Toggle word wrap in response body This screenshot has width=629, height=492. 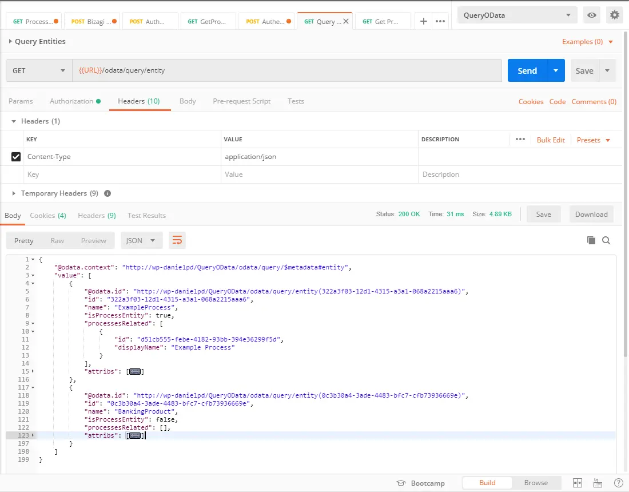tap(177, 240)
